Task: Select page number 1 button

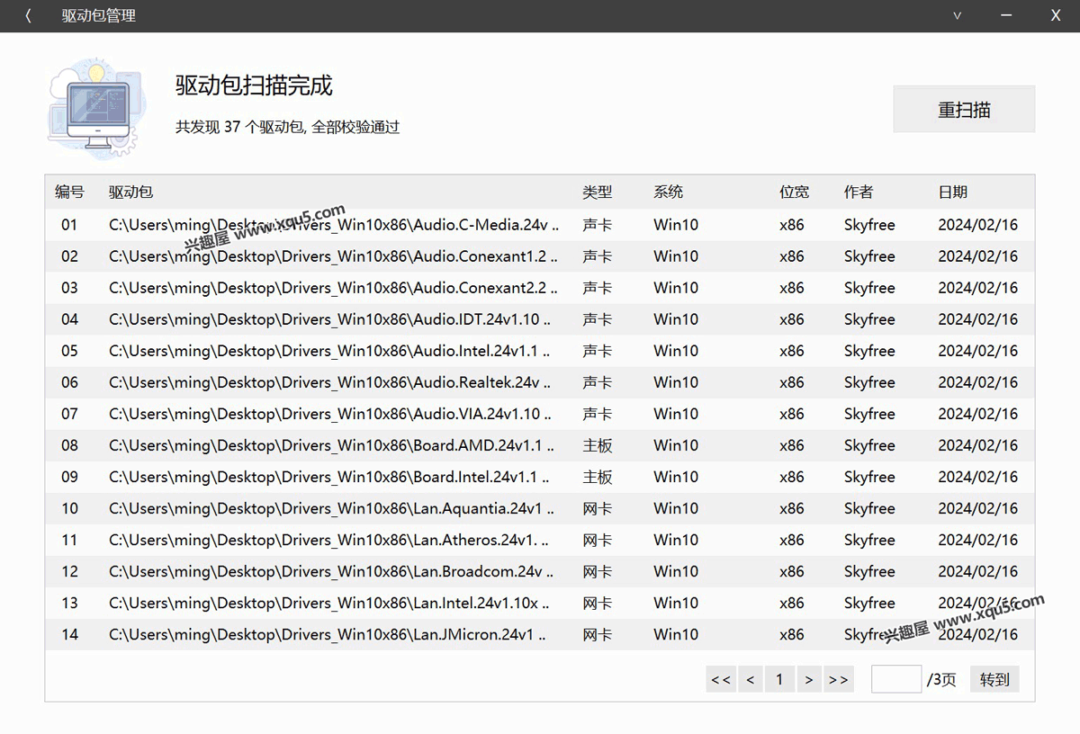Action: pyautogui.click(x=779, y=679)
